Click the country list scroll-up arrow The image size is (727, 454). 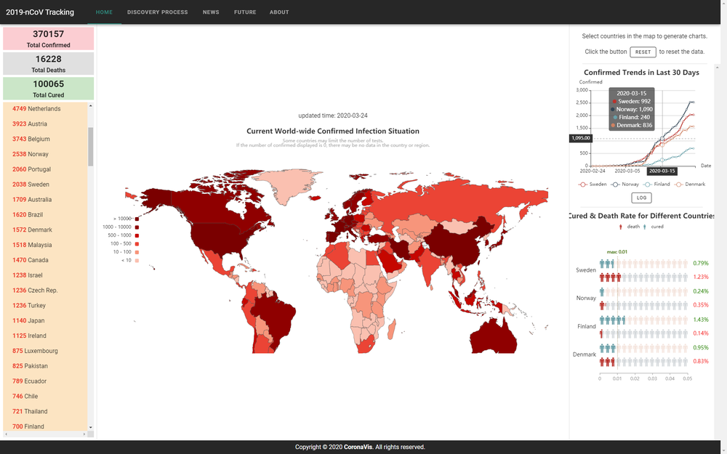pos(90,106)
